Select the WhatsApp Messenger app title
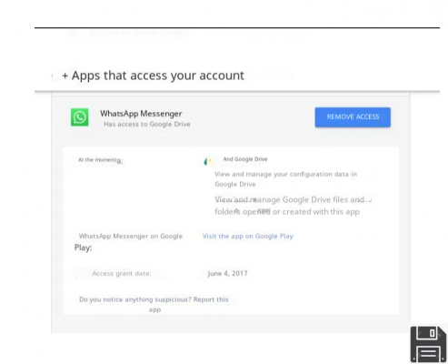448x364 pixels. 141,114
